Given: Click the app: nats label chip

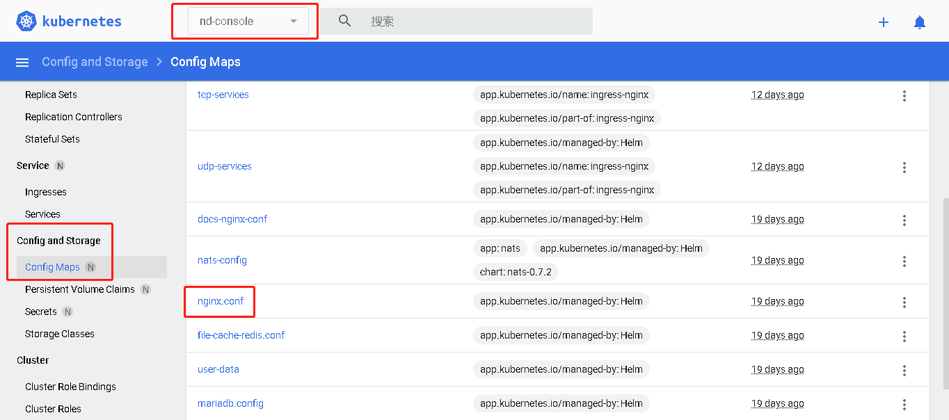Looking at the screenshot, I should coord(500,248).
